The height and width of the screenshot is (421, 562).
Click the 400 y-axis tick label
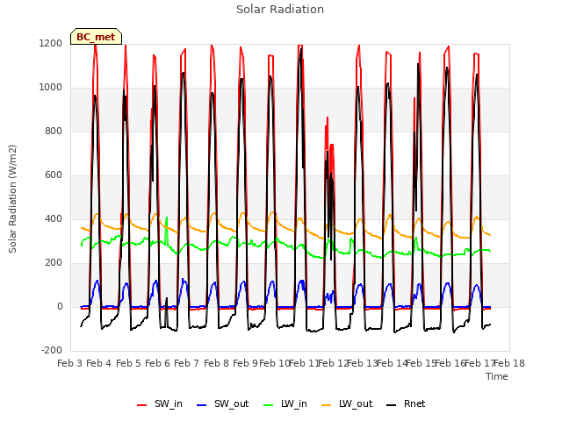[x=54, y=219]
